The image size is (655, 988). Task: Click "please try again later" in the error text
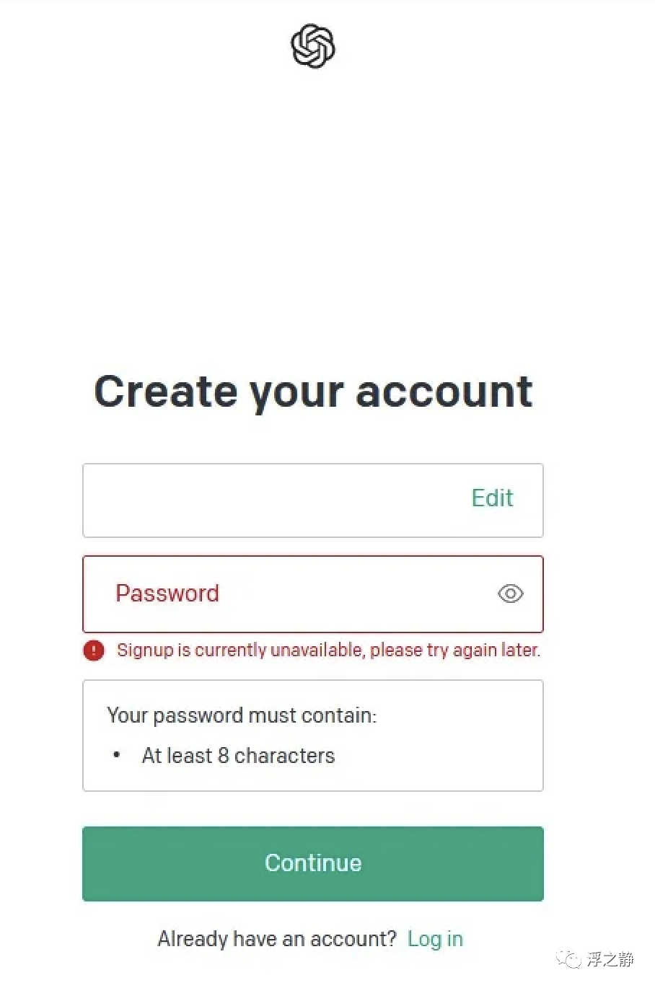pyautogui.click(x=455, y=650)
